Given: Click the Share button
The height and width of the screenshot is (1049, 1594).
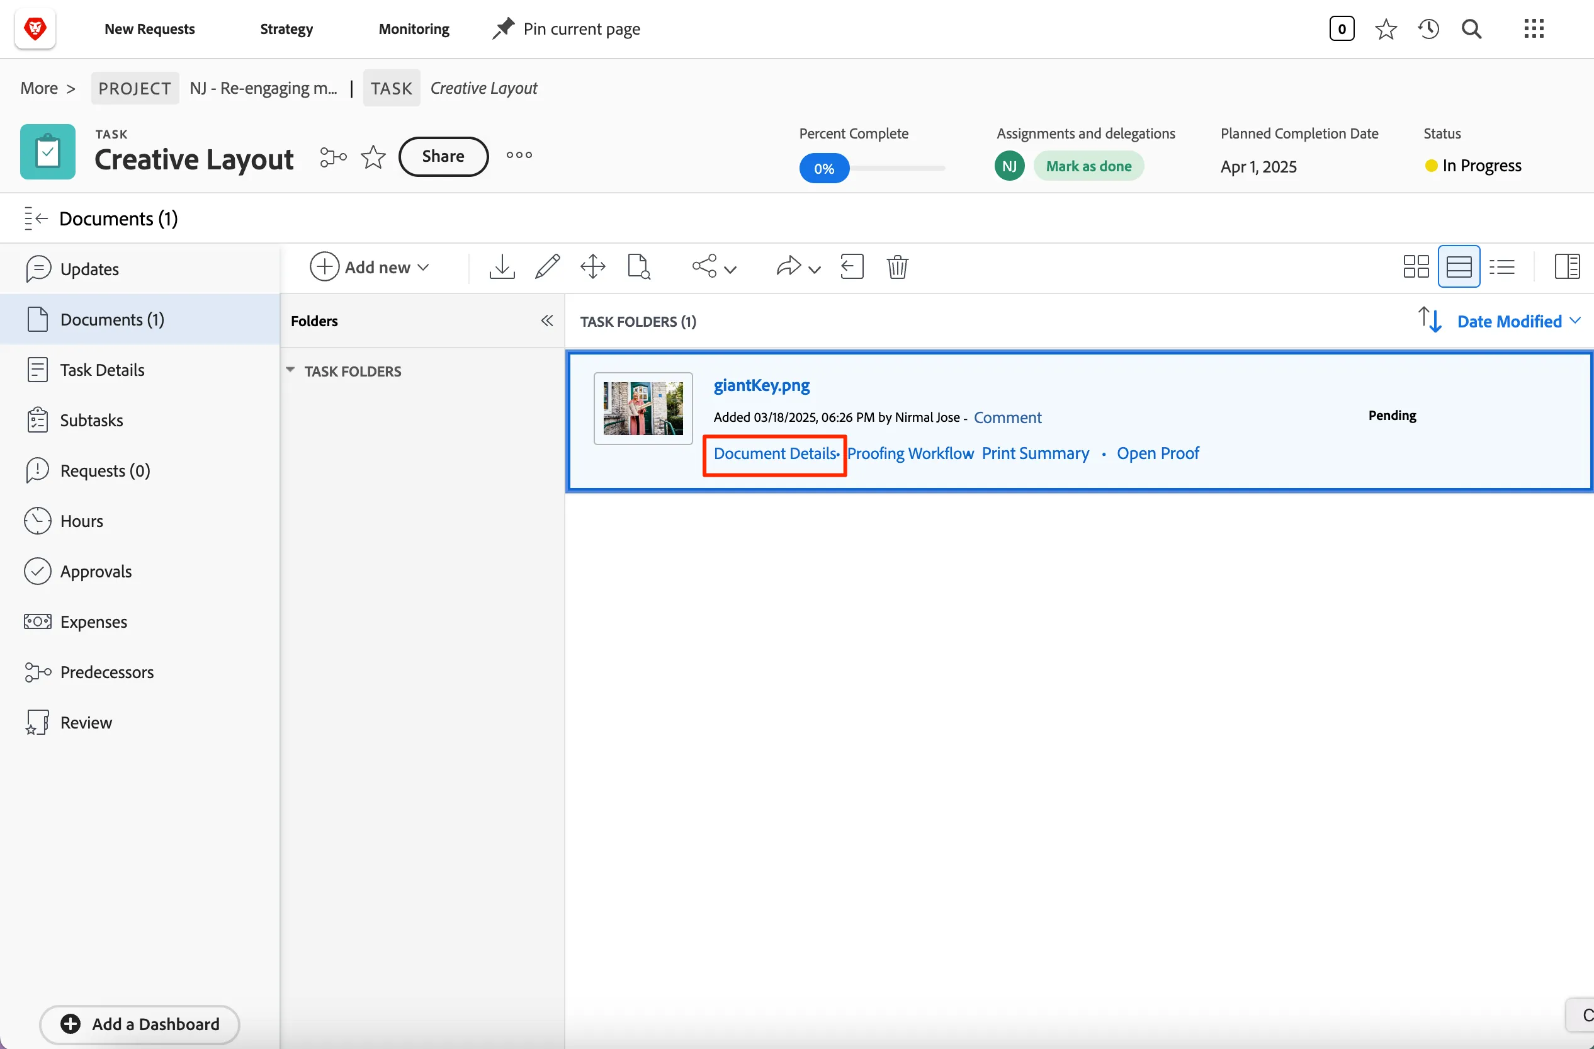Looking at the screenshot, I should (x=443, y=156).
